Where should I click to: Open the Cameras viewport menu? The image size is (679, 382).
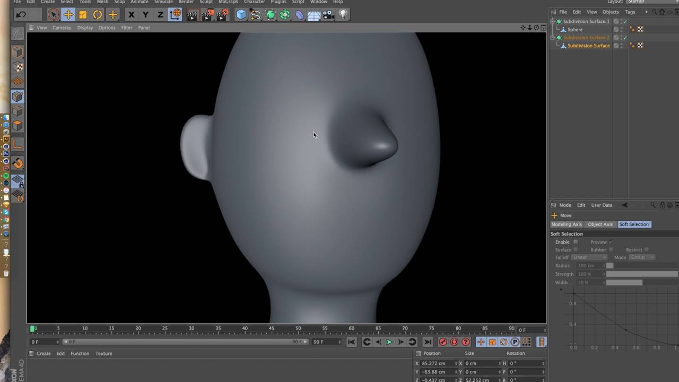[x=62, y=28]
